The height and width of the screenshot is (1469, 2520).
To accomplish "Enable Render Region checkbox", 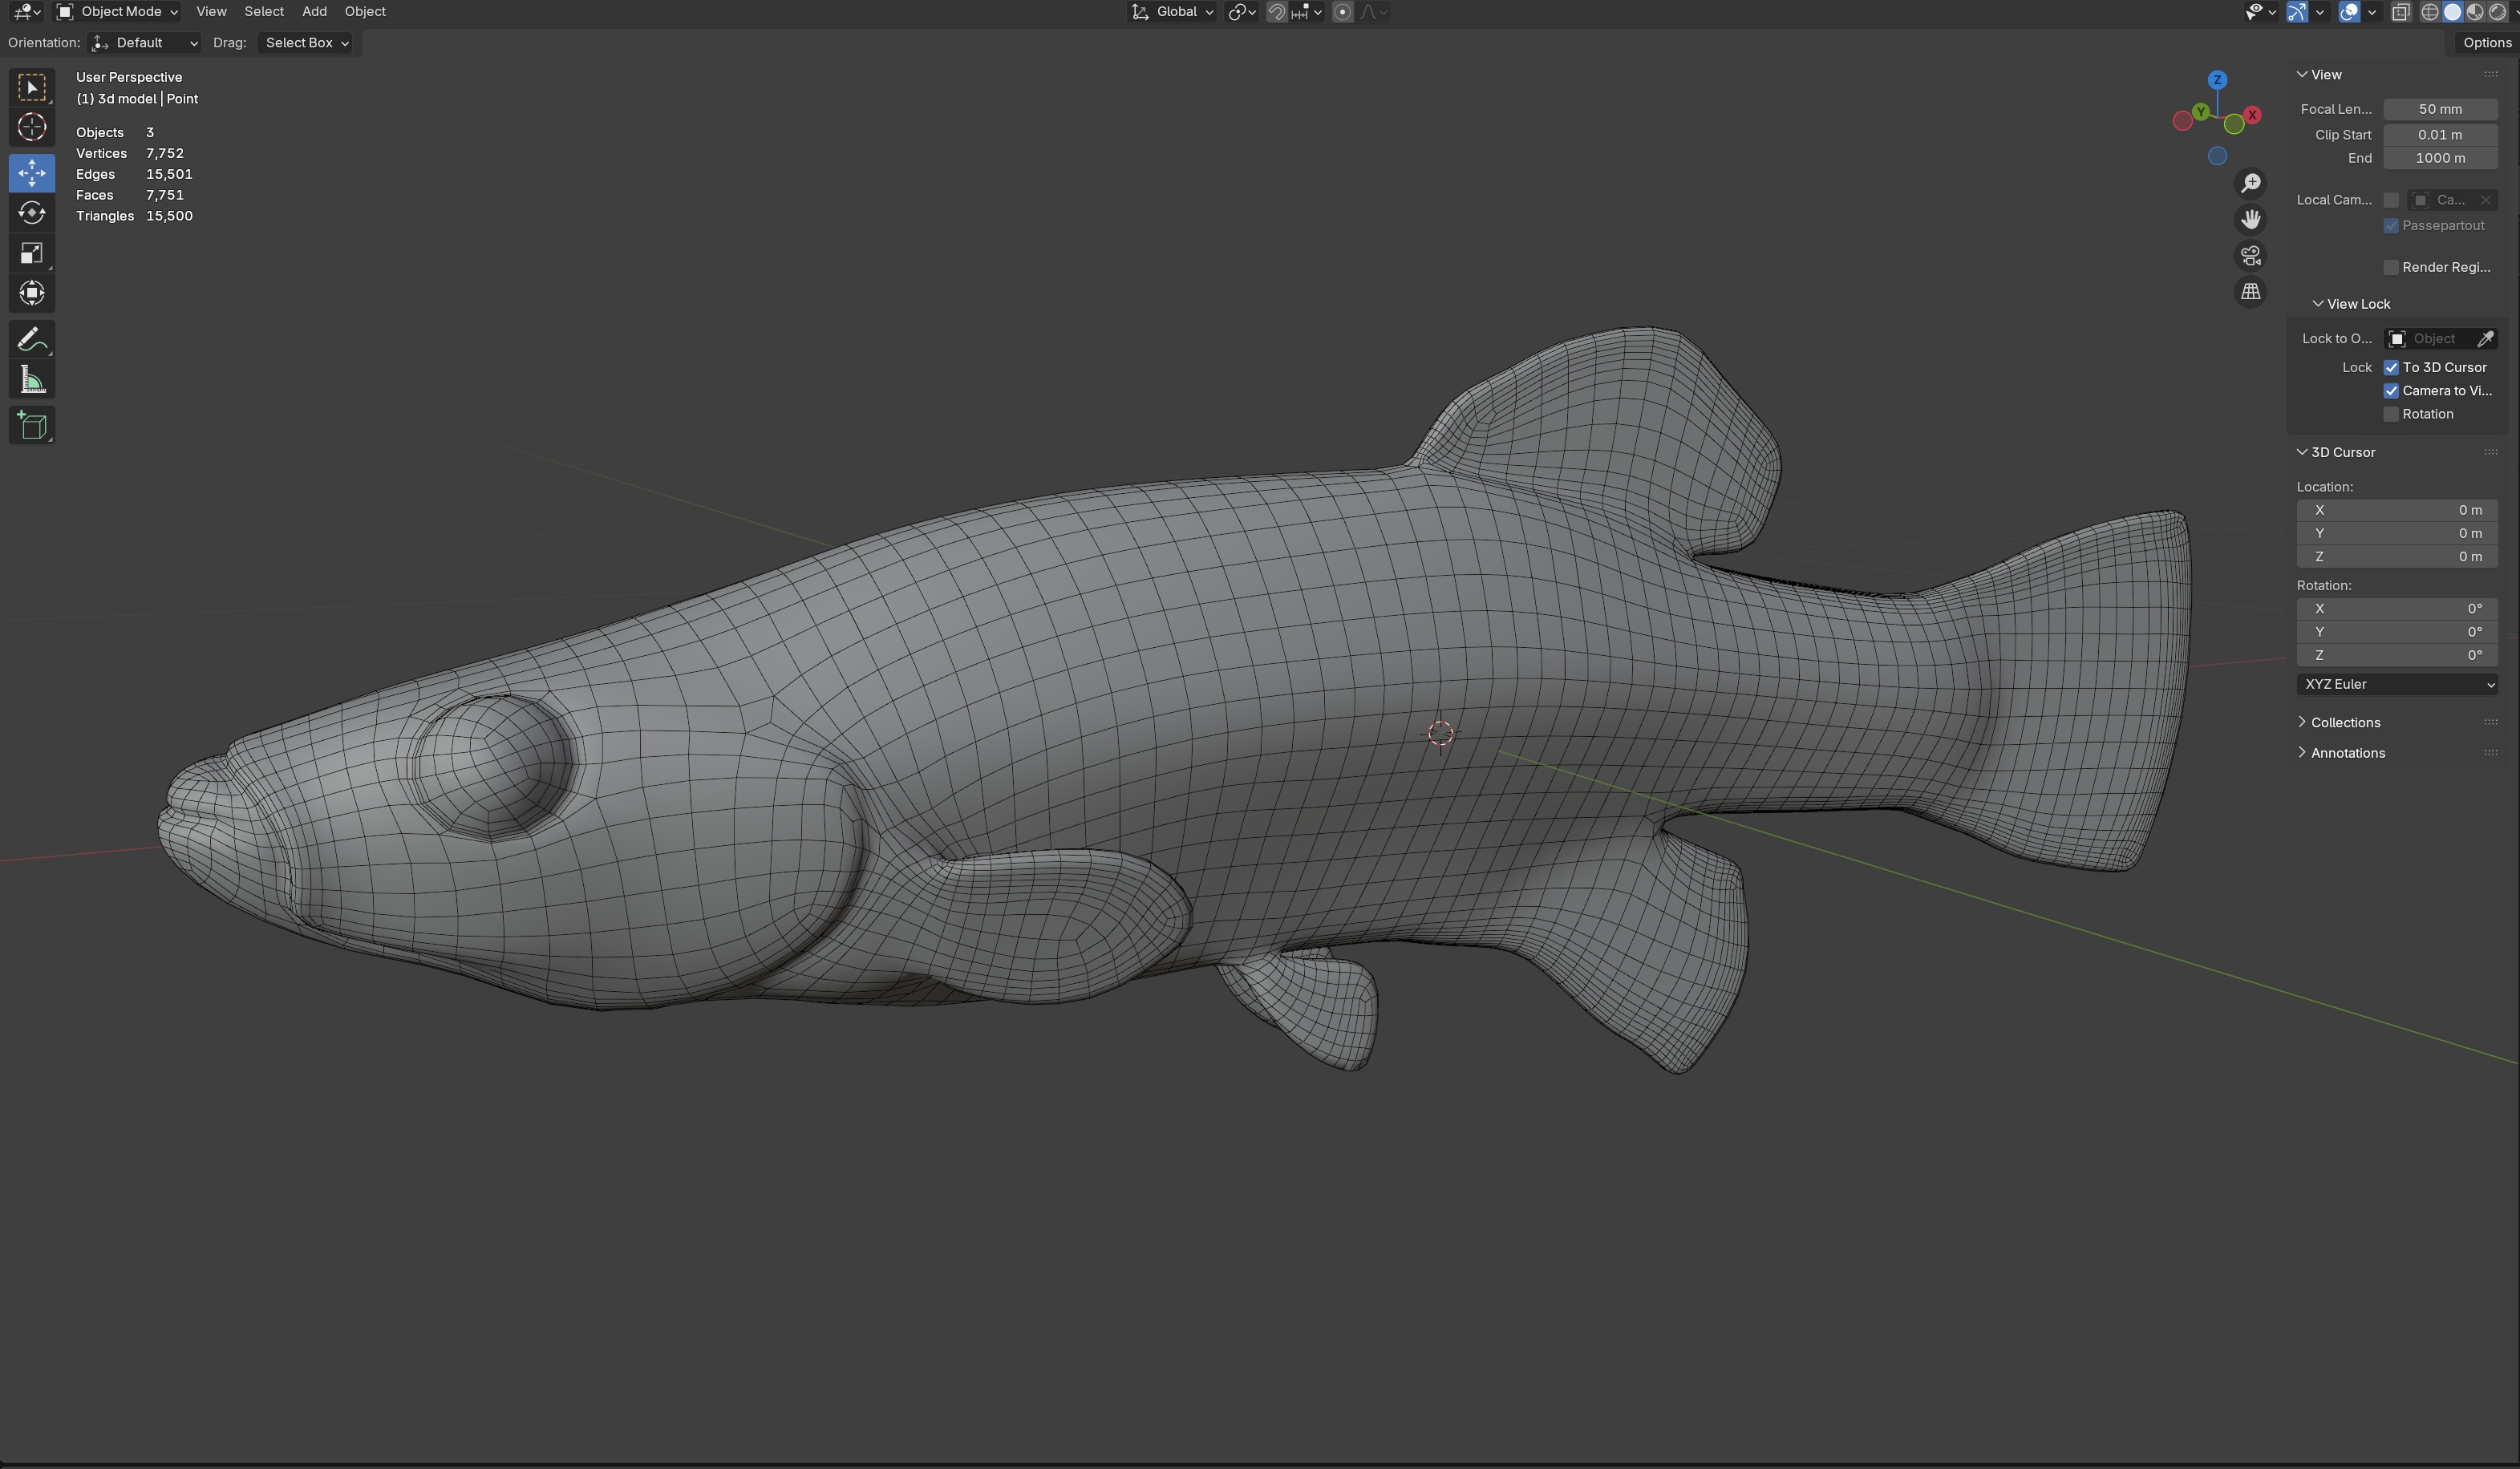I will pyautogui.click(x=2391, y=267).
